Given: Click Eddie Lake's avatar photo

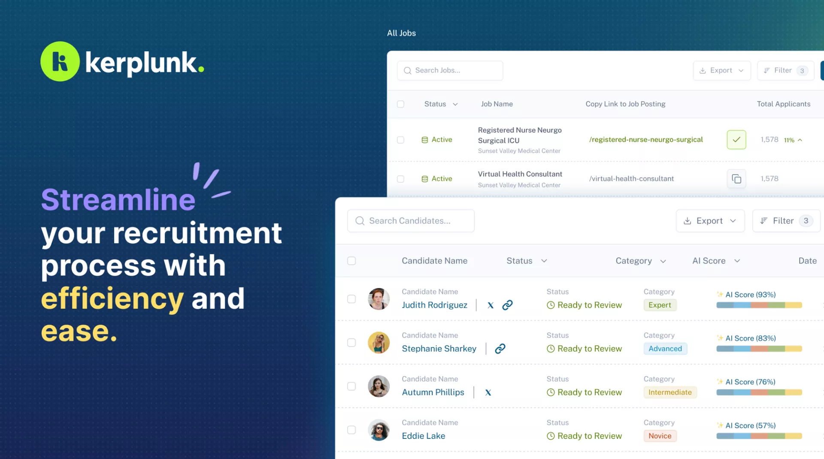Looking at the screenshot, I should 379,430.
